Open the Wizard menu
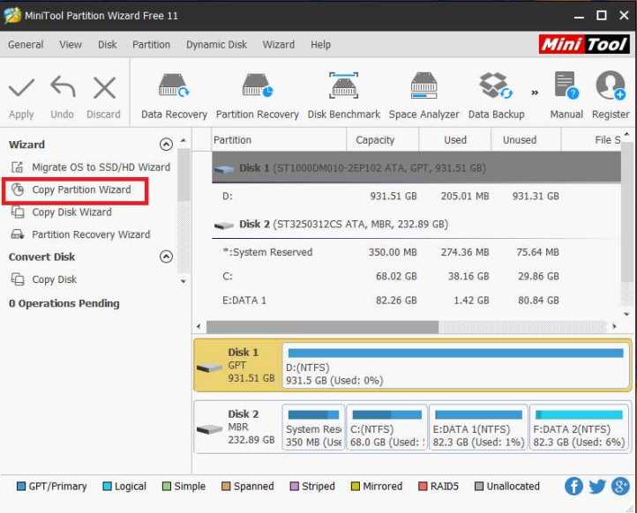This screenshot has height=513, width=637. coord(278,44)
